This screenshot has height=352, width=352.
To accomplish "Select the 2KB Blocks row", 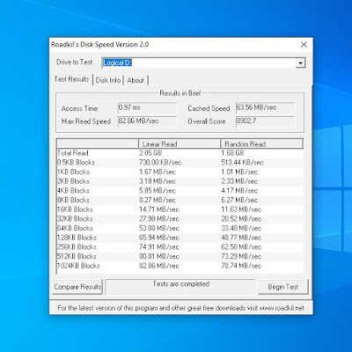I will (180, 181).
